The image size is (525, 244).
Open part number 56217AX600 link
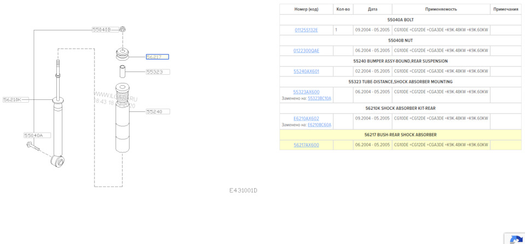click(x=306, y=145)
